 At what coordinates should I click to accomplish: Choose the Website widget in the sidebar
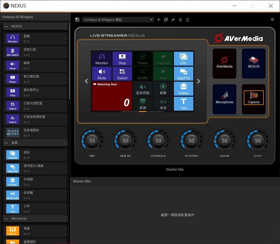(x=35, y=155)
